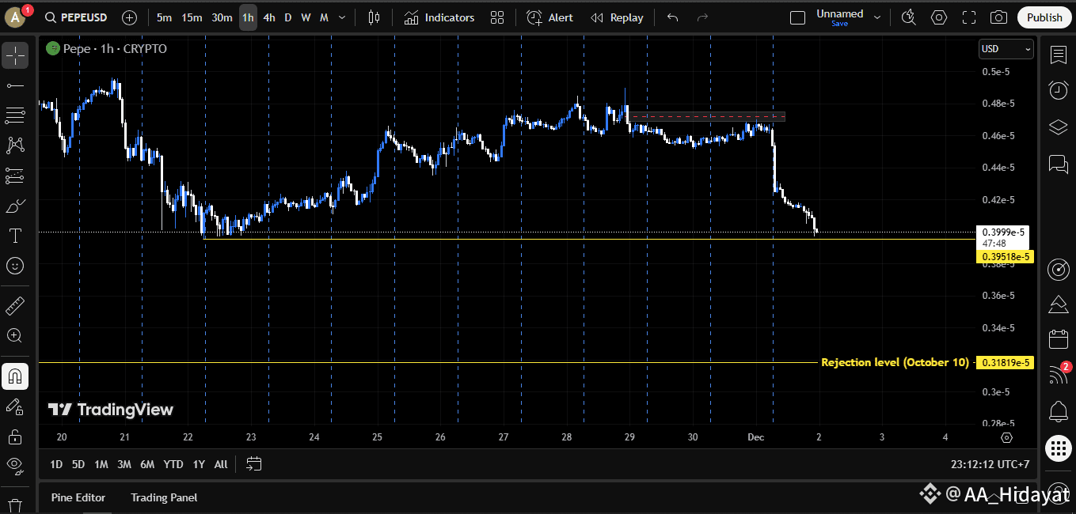Select the trend line drawing tool
Image resolution: width=1076 pixels, height=514 pixels.
[15, 85]
